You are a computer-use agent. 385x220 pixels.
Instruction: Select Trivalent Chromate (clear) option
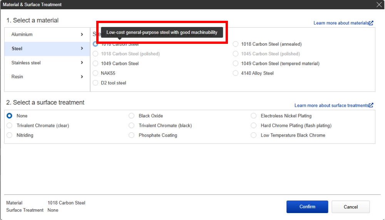tap(10, 126)
